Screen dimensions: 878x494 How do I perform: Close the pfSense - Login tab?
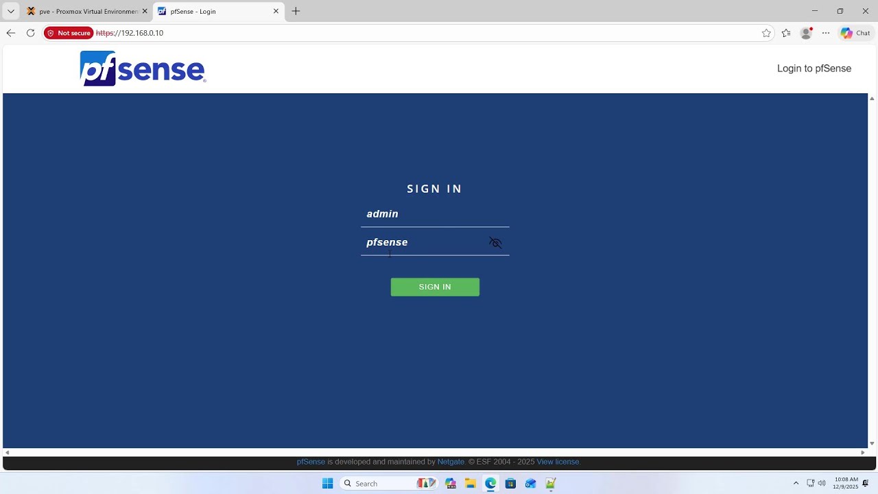276,11
